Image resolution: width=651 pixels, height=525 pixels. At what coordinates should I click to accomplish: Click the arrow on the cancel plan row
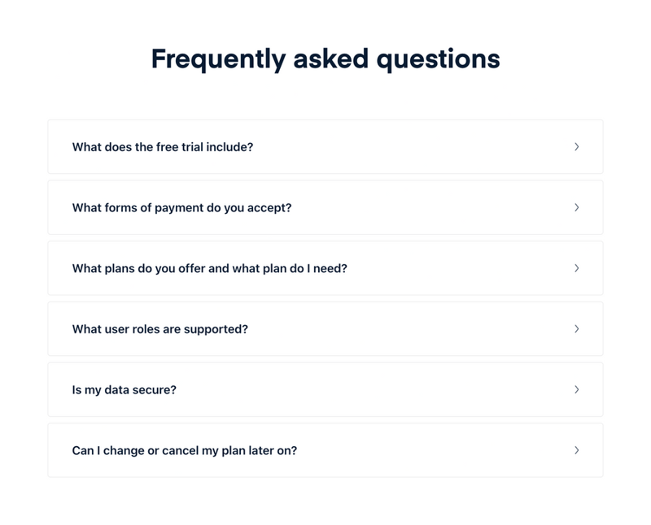coord(577,450)
